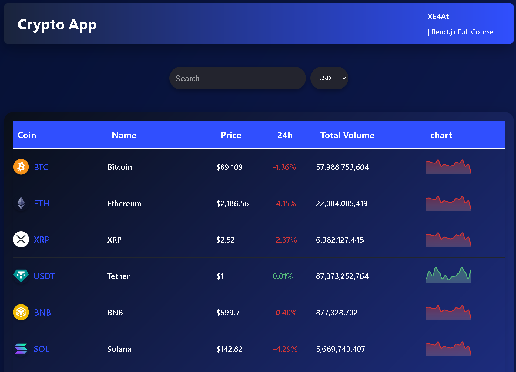Click the Bitcoin coin logo
Viewport: 516px width, 372px height.
coord(21,167)
